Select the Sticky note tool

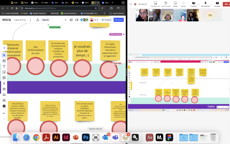[4, 72]
